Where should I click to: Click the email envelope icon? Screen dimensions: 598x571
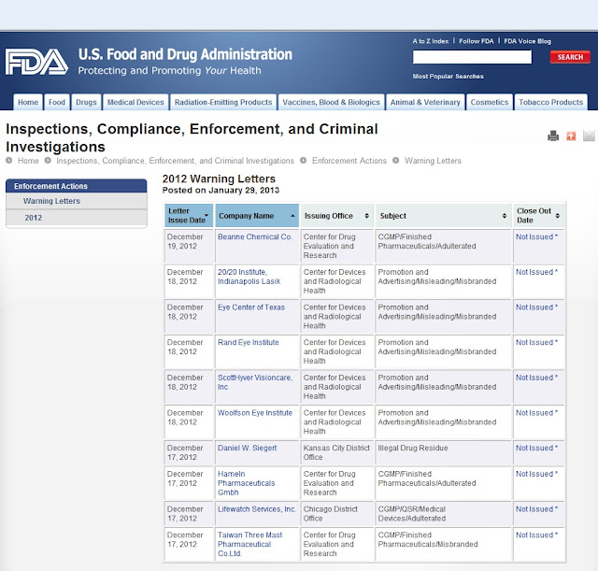click(589, 136)
